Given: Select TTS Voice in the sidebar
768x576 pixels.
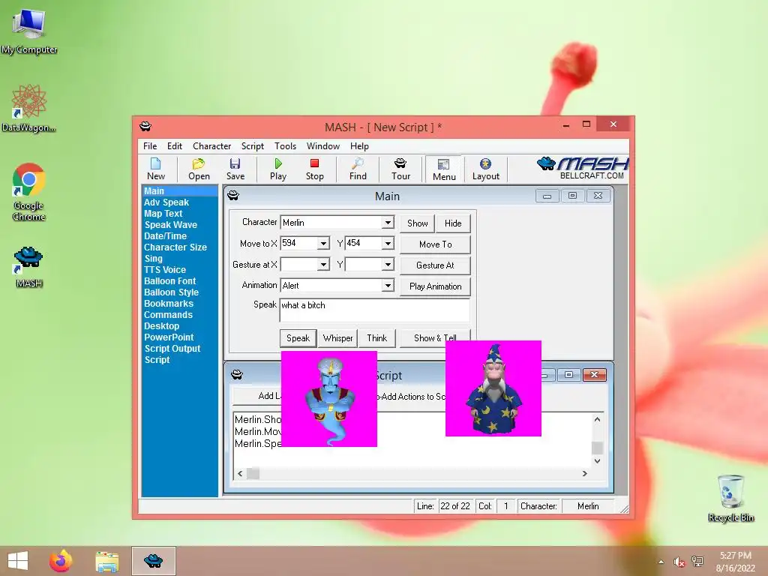Looking at the screenshot, I should 164,270.
